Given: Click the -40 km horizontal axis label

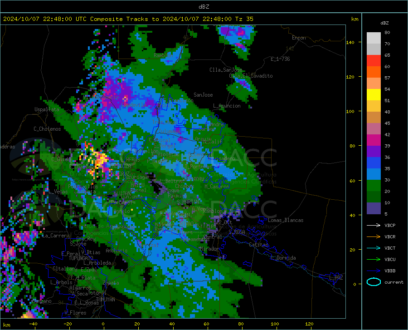Looking at the screenshot, I should click(x=33, y=324).
